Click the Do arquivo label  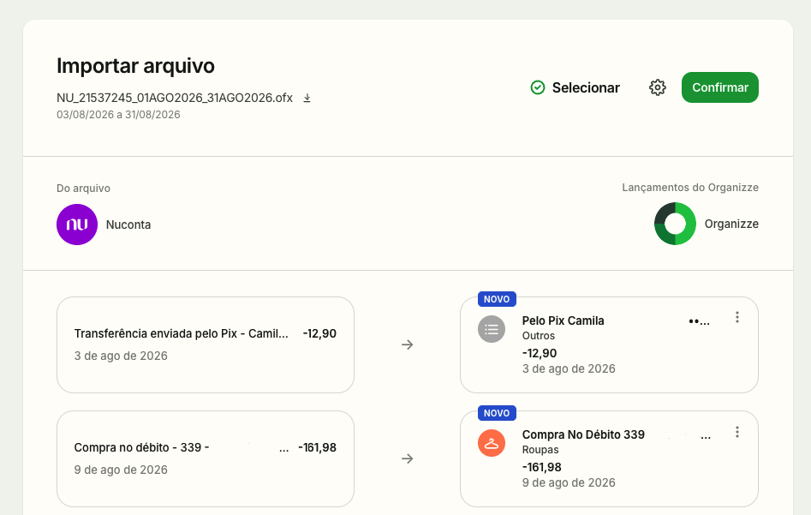83,189
